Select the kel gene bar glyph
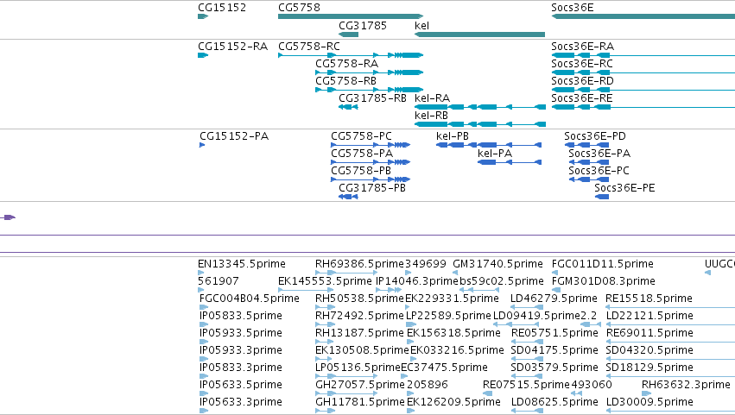The height and width of the screenshot is (415, 735). click(479, 35)
